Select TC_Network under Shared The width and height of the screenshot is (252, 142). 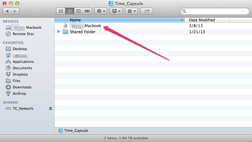click(x=27, y=108)
